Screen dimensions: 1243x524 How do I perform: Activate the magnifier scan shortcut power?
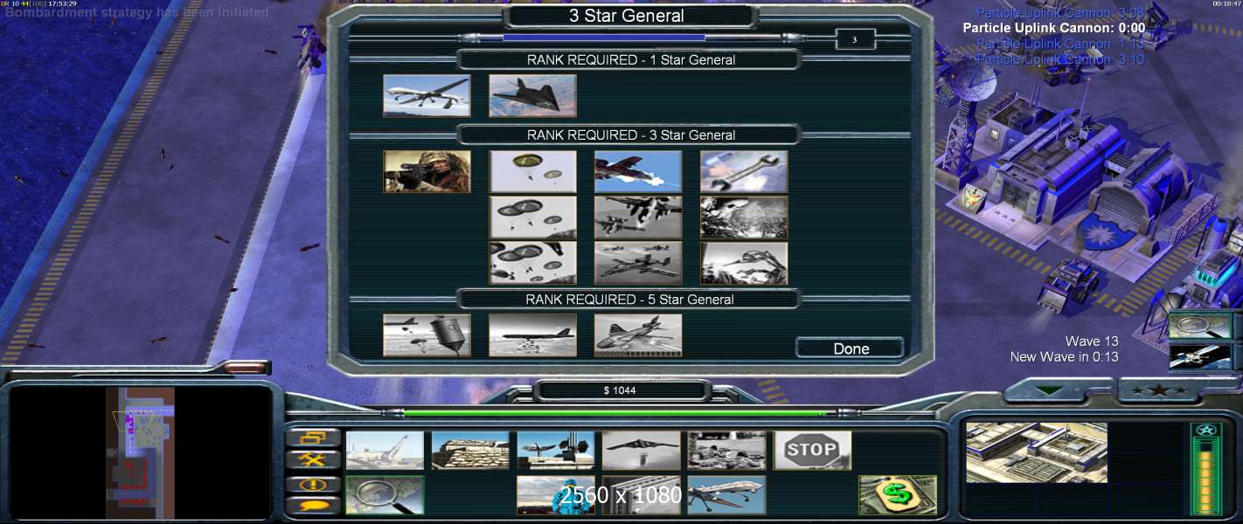coord(1200,326)
